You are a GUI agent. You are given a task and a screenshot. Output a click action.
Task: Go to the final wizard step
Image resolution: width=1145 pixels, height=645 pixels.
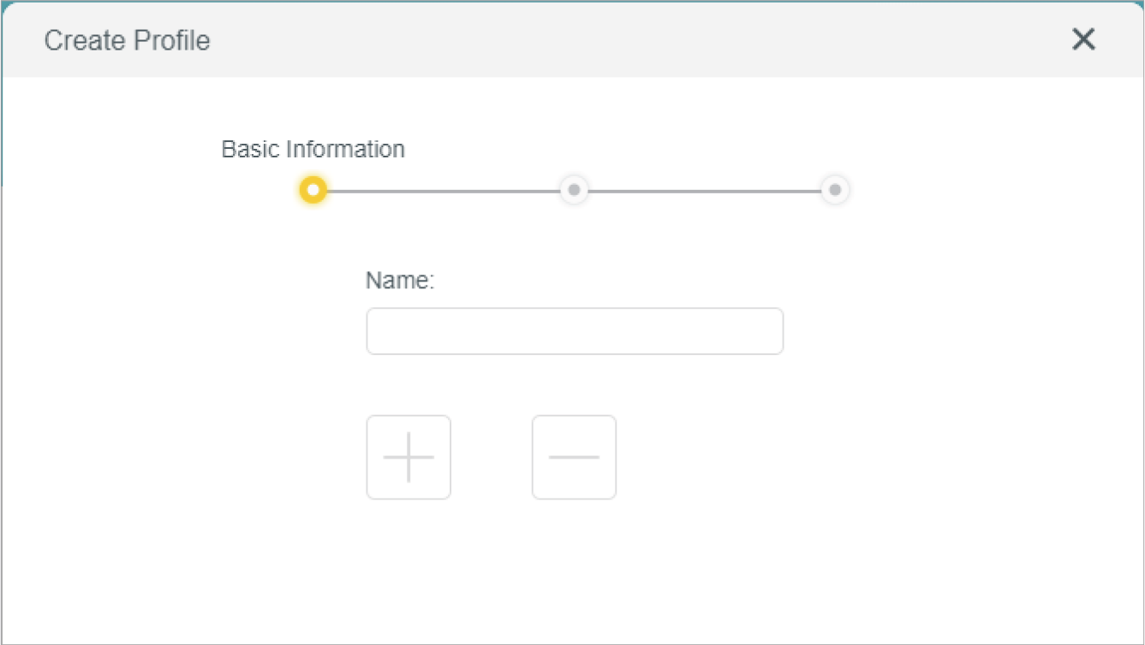(835, 190)
